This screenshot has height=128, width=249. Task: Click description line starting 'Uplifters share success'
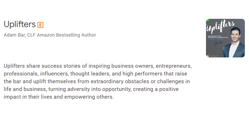tap(98, 66)
